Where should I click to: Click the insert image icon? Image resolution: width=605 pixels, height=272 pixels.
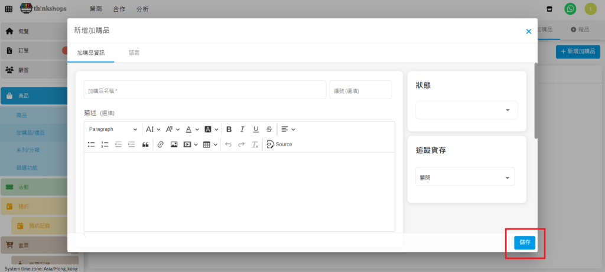point(174,145)
